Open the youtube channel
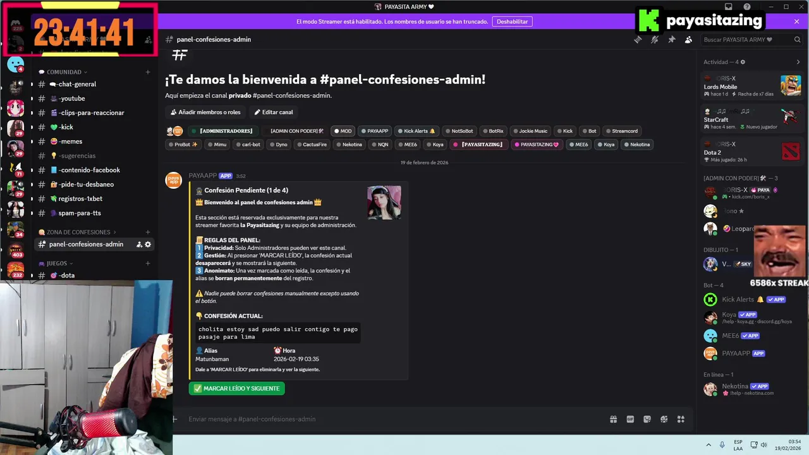809x455 pixels. 94,99
